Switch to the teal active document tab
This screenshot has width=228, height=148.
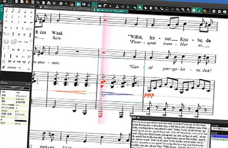pyautogui.click(x=110, y=11)
